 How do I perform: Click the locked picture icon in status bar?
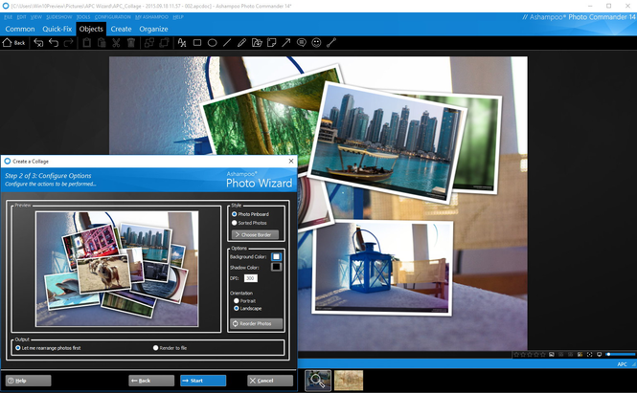(580, 354)
